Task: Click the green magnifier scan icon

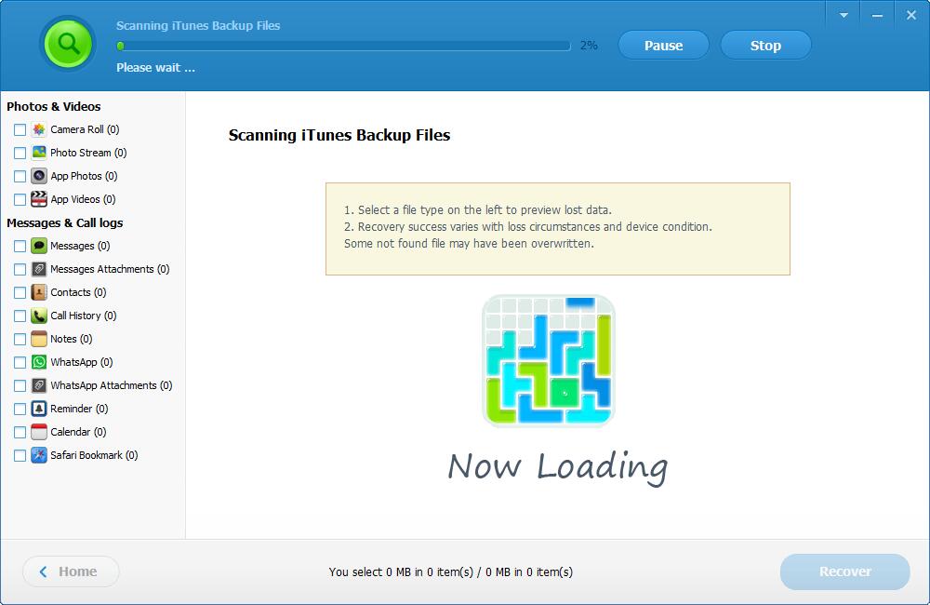Action: [68, 44]
